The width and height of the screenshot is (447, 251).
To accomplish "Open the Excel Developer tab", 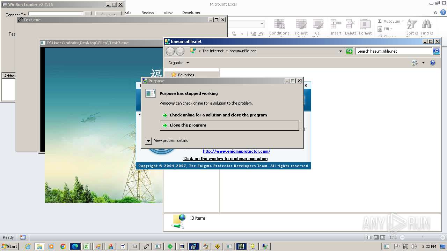I will coord(191,13).
